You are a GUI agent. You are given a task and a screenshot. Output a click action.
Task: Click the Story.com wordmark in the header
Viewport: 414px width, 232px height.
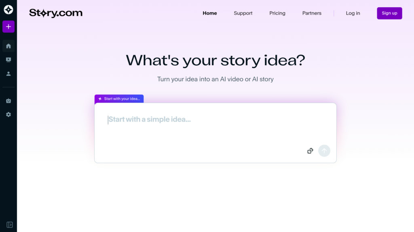click(56, 13)
